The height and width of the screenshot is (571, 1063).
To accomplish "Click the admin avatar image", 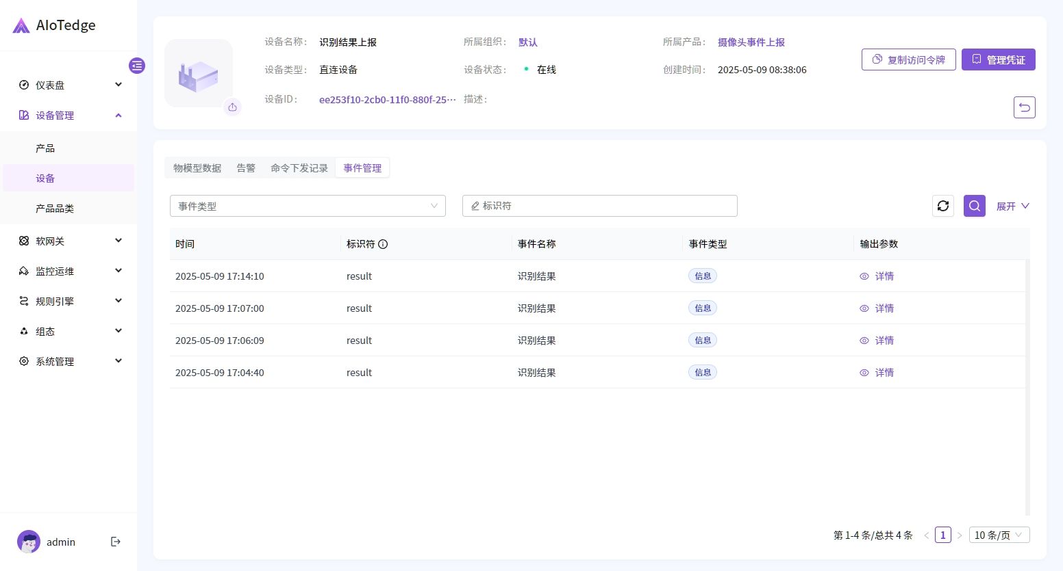I will [x=29, y=542].
